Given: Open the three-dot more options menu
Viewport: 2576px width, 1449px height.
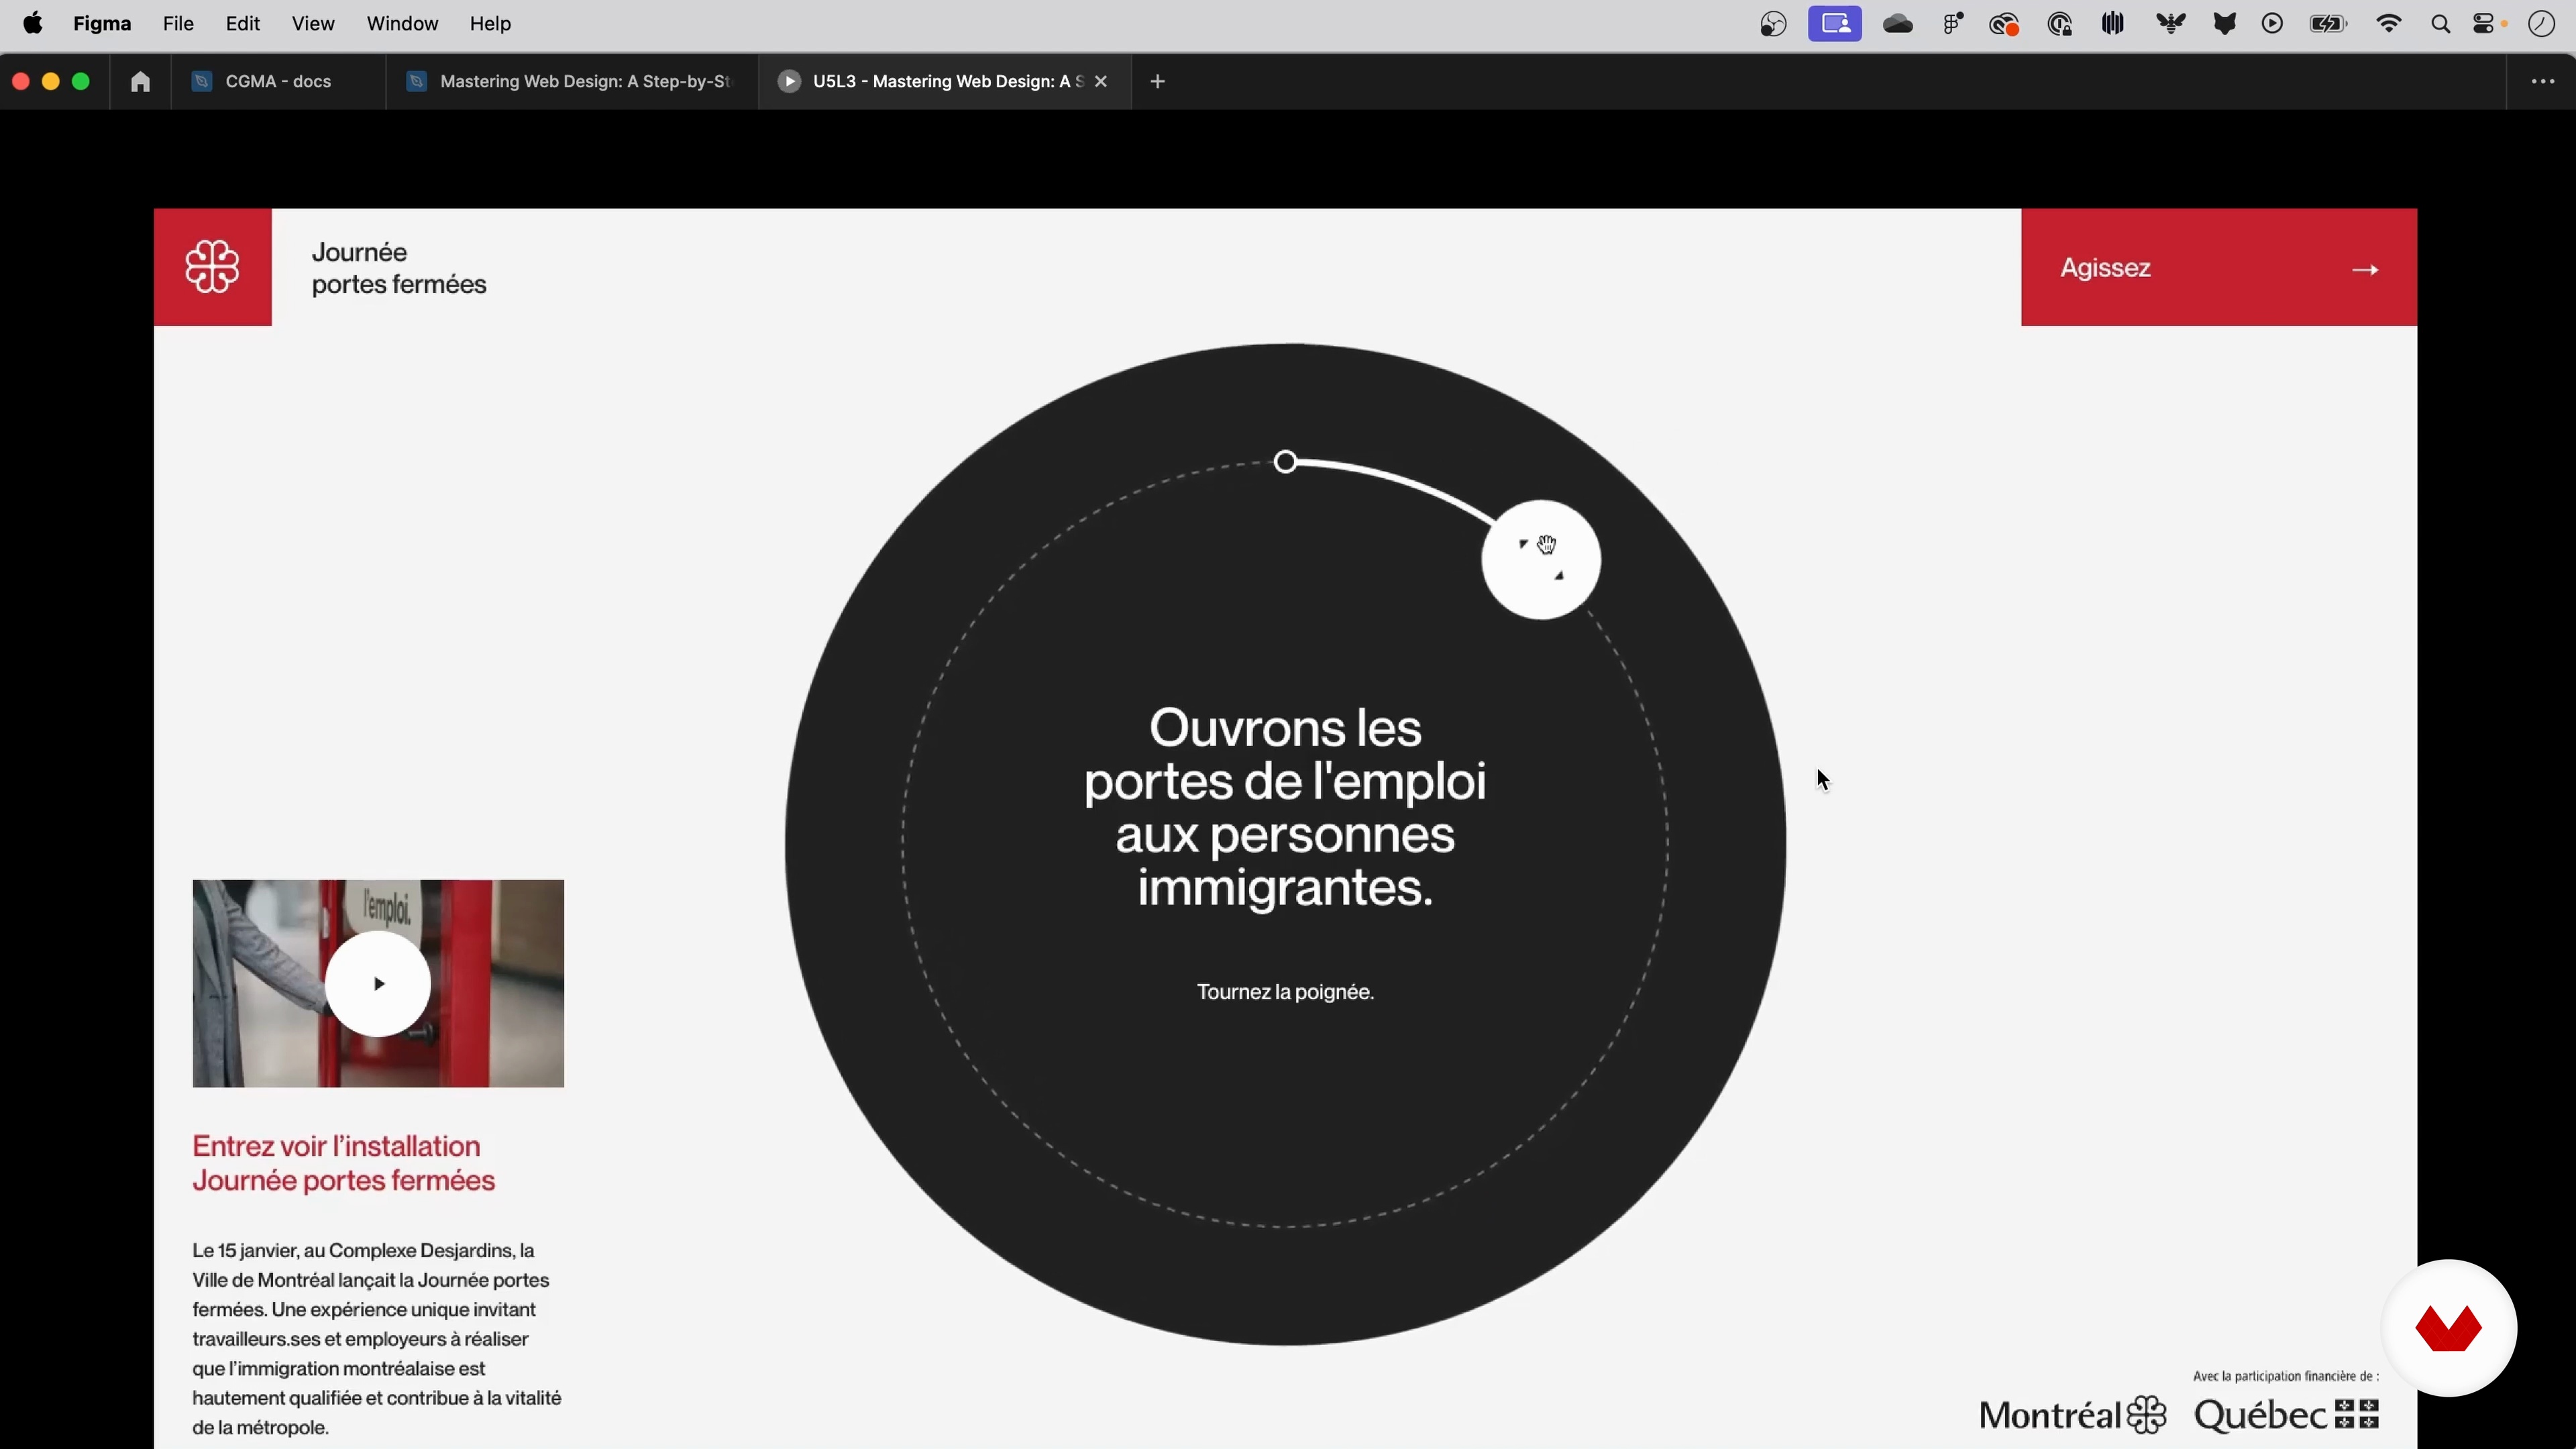Looking at the screenshot, I should pyautogui.click(x=2542, y=82).
